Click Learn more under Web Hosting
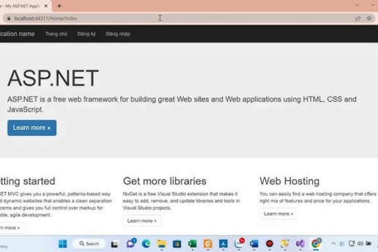 278,214
